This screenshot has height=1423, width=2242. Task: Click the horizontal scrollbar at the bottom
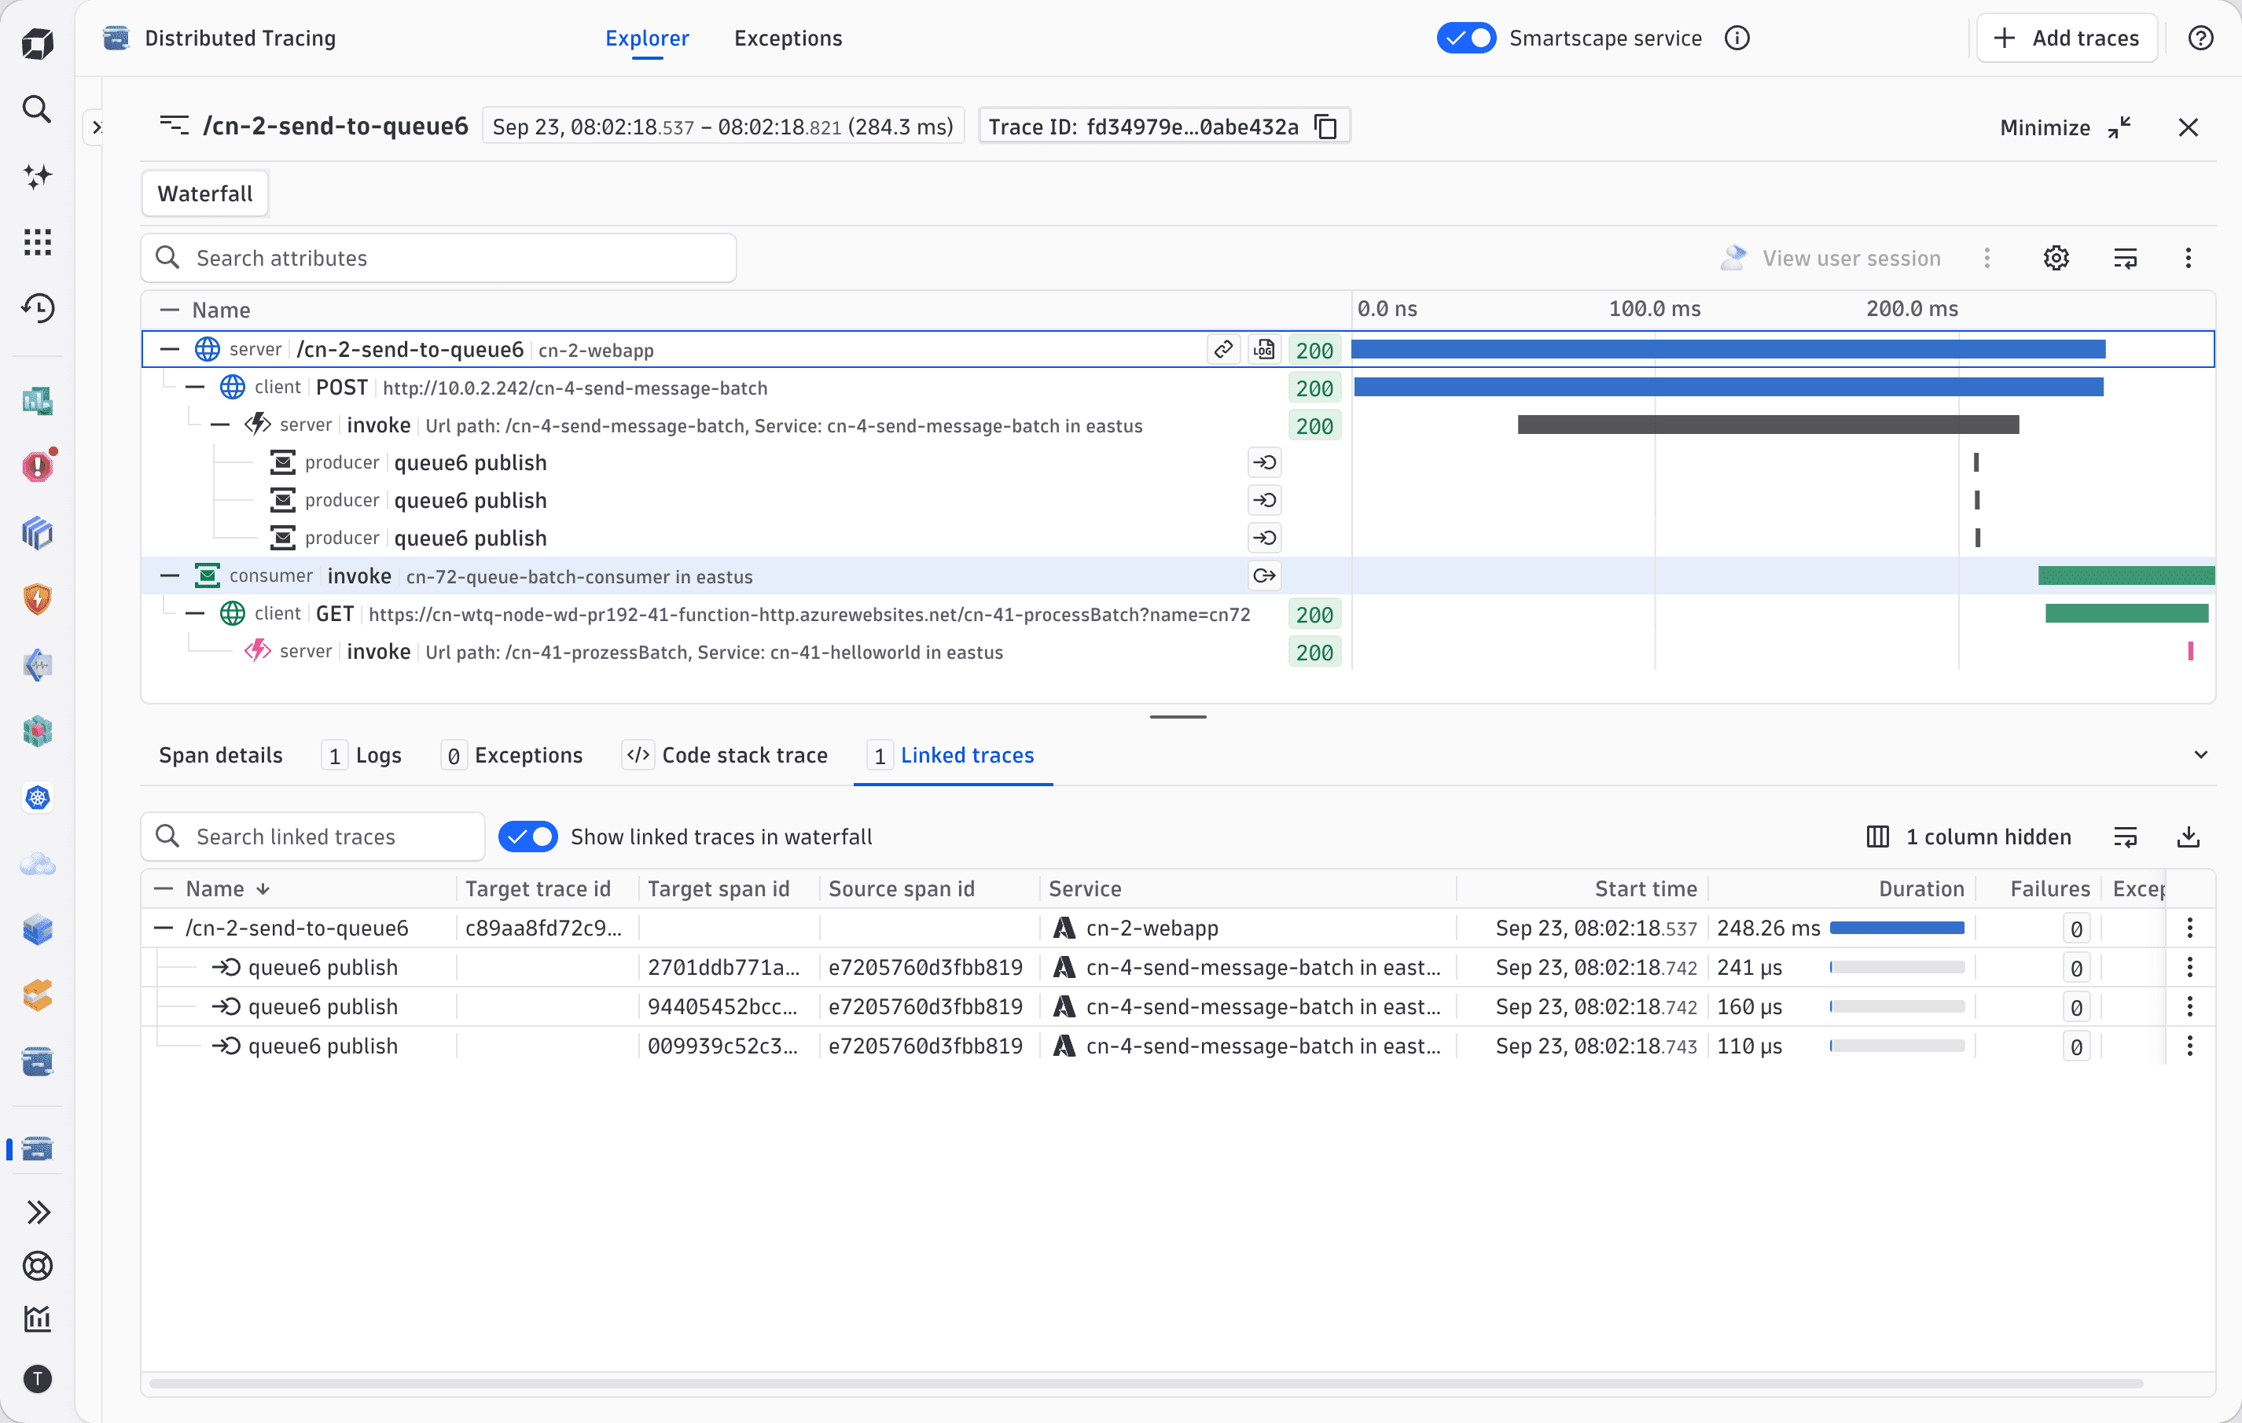(x=1145, y=1384)
